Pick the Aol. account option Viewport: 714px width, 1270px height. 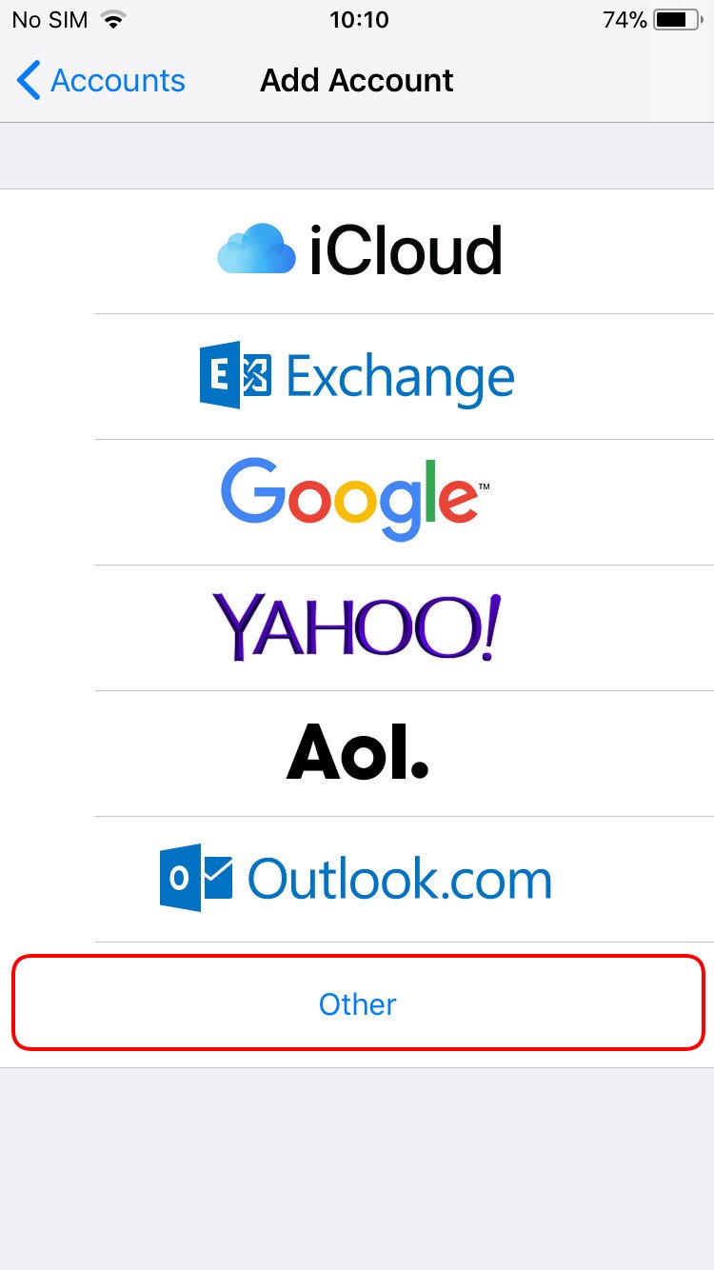coord(358,752)
